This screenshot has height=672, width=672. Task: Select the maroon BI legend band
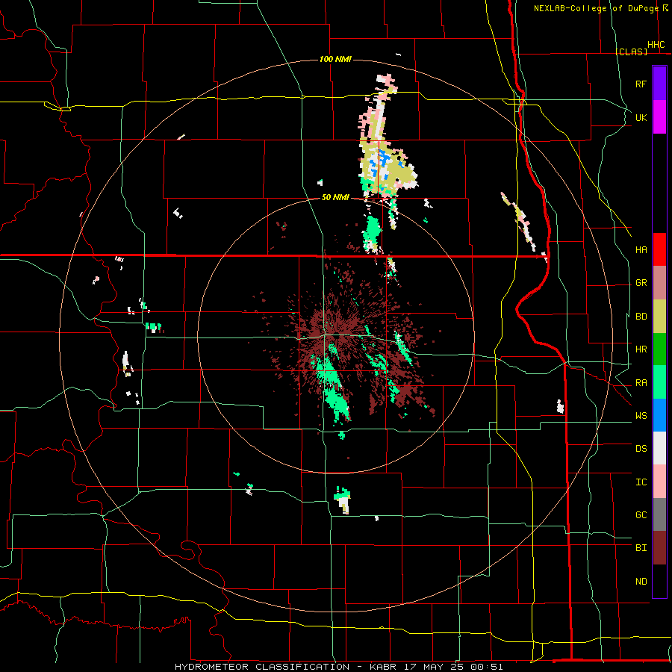(659, 548)
